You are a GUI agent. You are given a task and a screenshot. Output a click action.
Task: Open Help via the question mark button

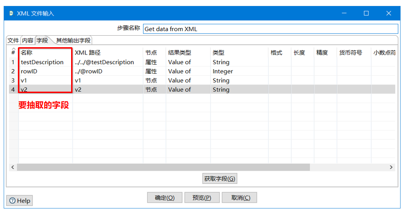19,201
